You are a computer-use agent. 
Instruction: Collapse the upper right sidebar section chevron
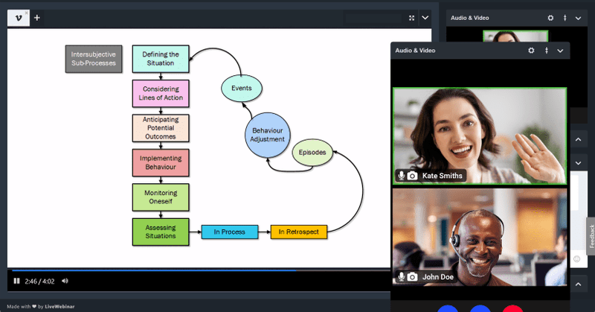click(579, 139)
